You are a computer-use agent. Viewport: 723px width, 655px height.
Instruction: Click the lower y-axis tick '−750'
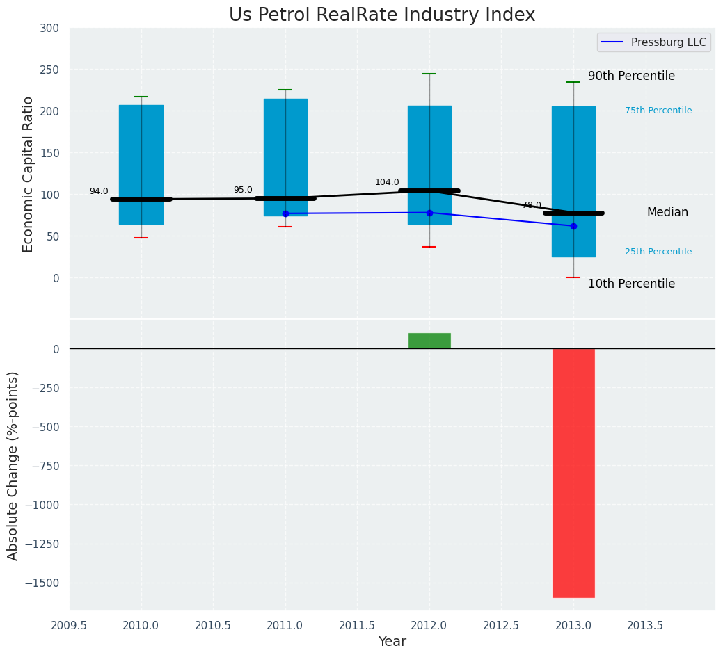[45, 466]
